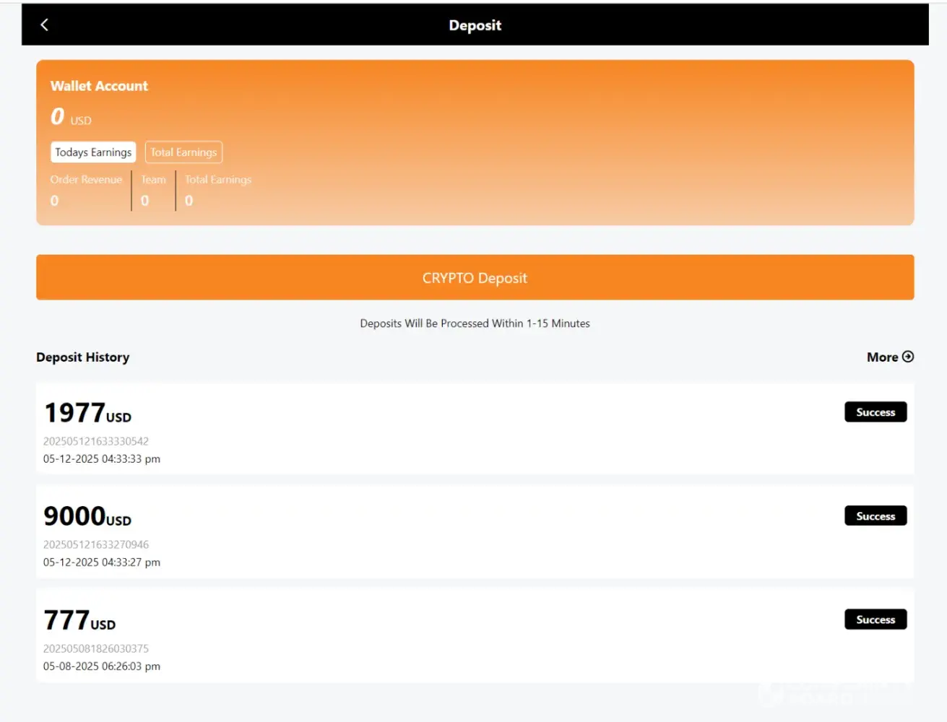Viewport: 947px width, 722px height.
Task: Click the circled arrow beside More
Action: coord(908,357)
